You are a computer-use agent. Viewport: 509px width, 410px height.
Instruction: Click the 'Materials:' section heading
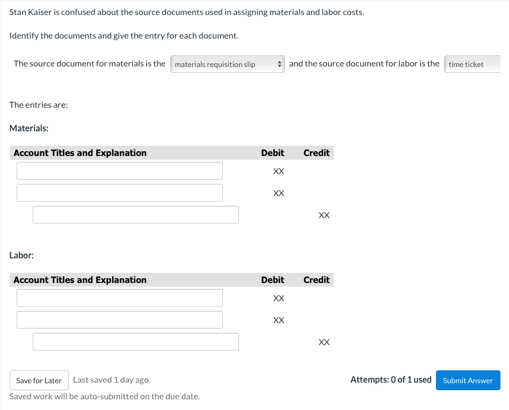(29, 128)
